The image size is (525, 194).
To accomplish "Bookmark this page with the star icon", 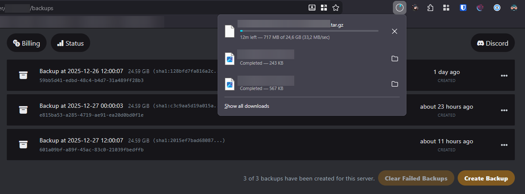I will tap(336, 7).
